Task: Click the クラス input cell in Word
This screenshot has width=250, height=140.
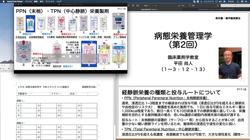Action: [x=64, y=94]
